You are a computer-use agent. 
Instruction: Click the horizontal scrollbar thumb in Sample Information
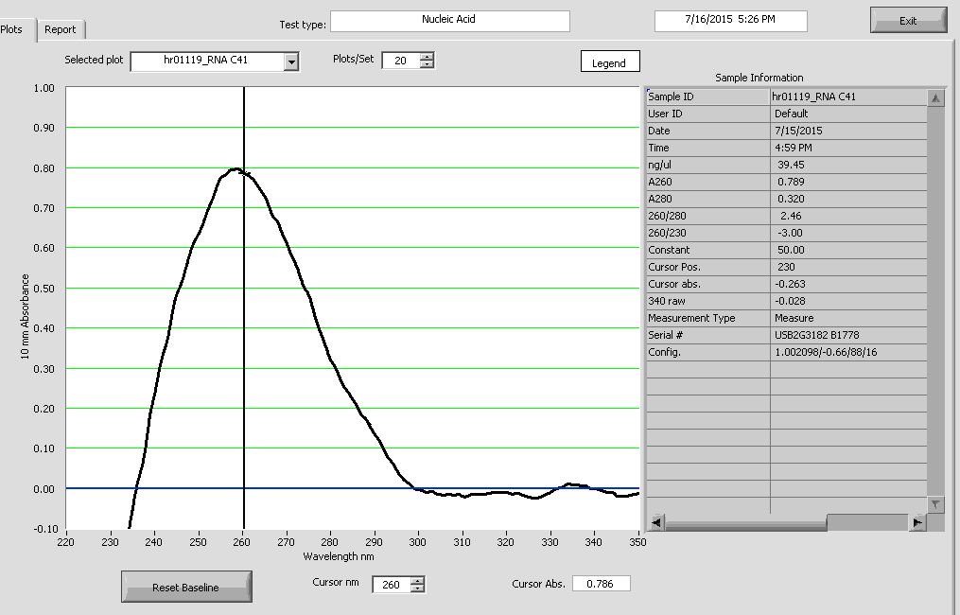[745, 522]
